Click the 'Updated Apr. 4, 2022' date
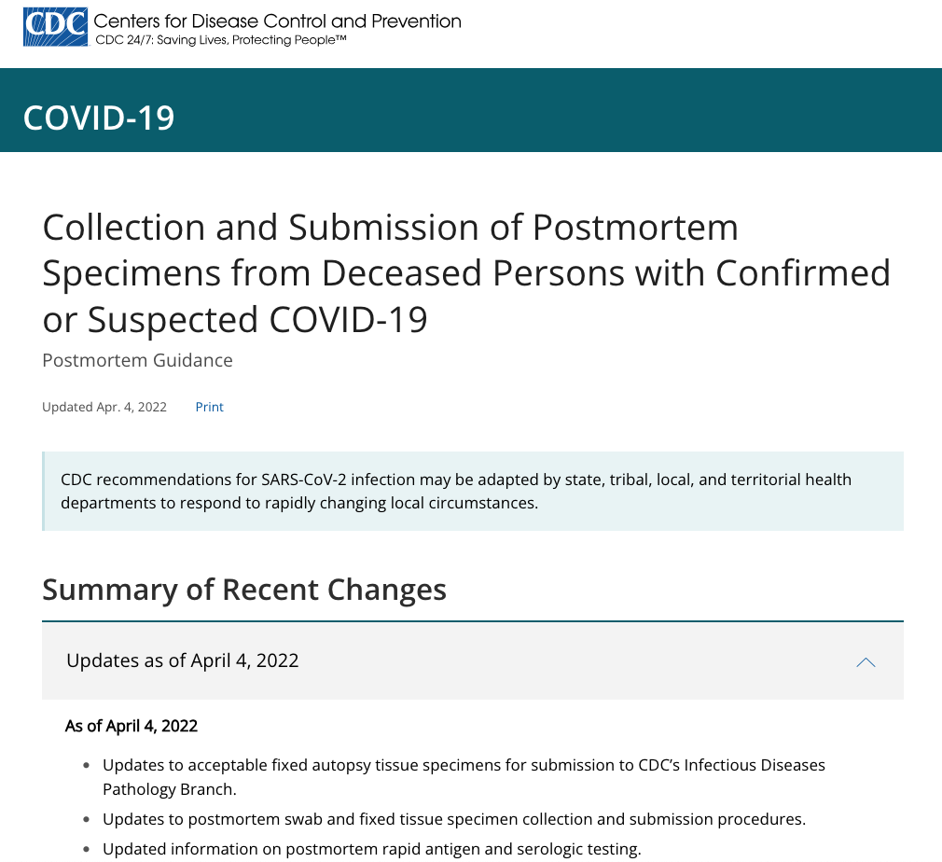The width and height of the screenshot is (942, 862). (104, 407)
